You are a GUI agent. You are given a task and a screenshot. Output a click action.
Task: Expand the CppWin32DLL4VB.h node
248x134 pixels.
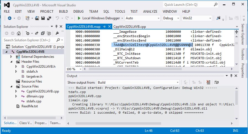click(x=16, y=66)
